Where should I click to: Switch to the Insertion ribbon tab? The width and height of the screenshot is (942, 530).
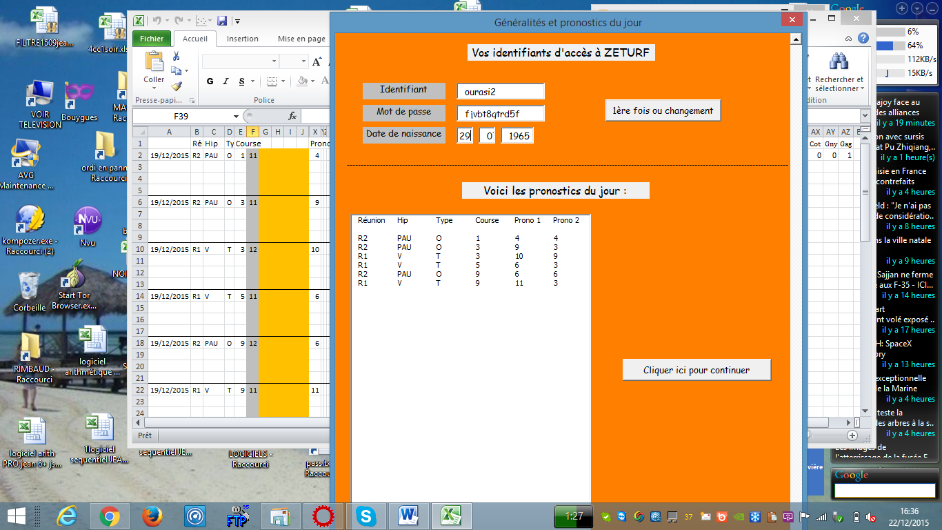(243, 39)
